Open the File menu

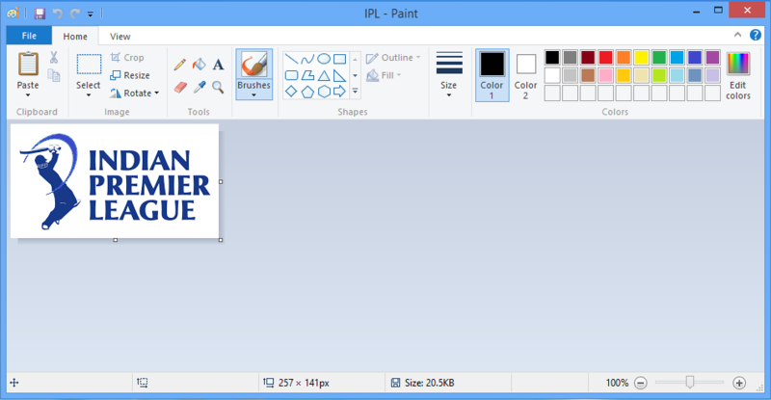tap(29, 36)
